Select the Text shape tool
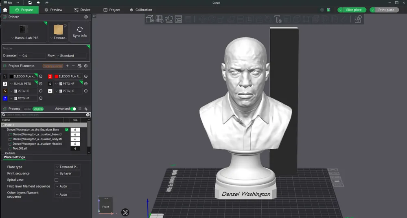407x218 pixels. pyautogui.click(x=278, y=19)
